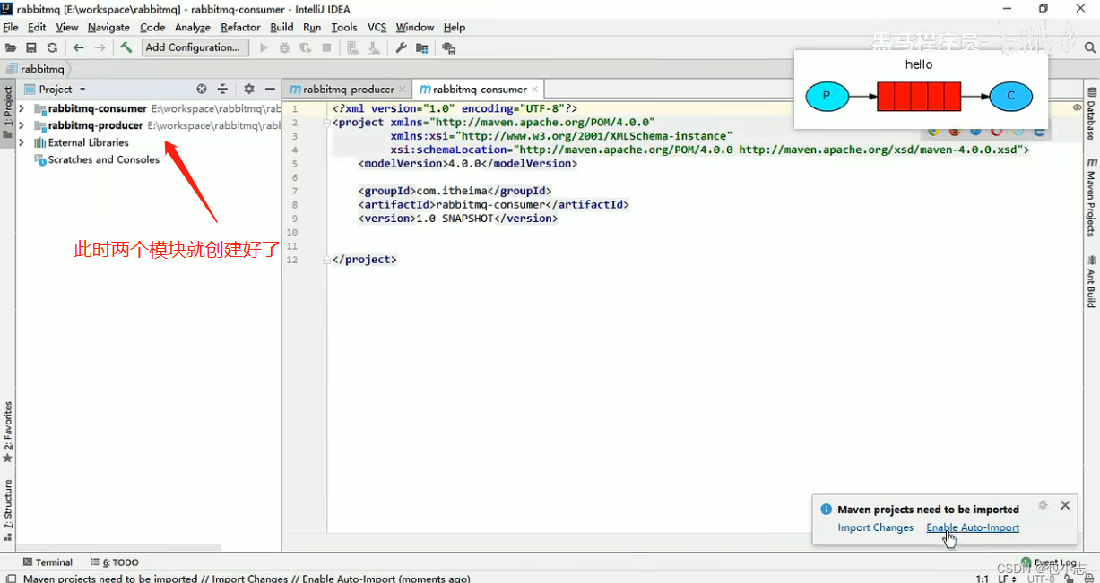1100x583 pixels.
Task: Click the Debug bug toolbar icon
Action: coord(285,48)
